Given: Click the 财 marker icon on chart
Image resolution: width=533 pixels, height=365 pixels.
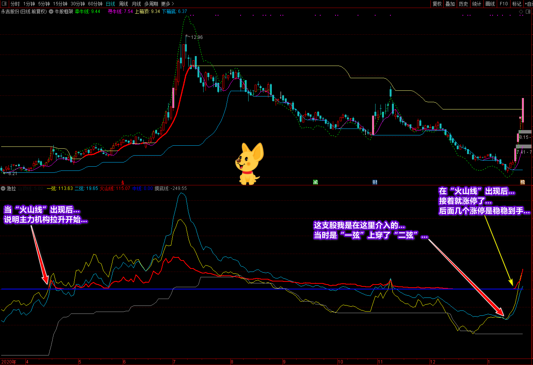Looking at the screenshot, I should (375, 182).
